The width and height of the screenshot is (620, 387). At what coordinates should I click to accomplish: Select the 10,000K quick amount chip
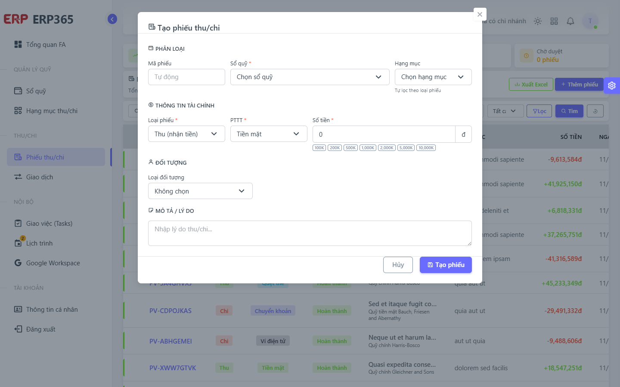426,148
